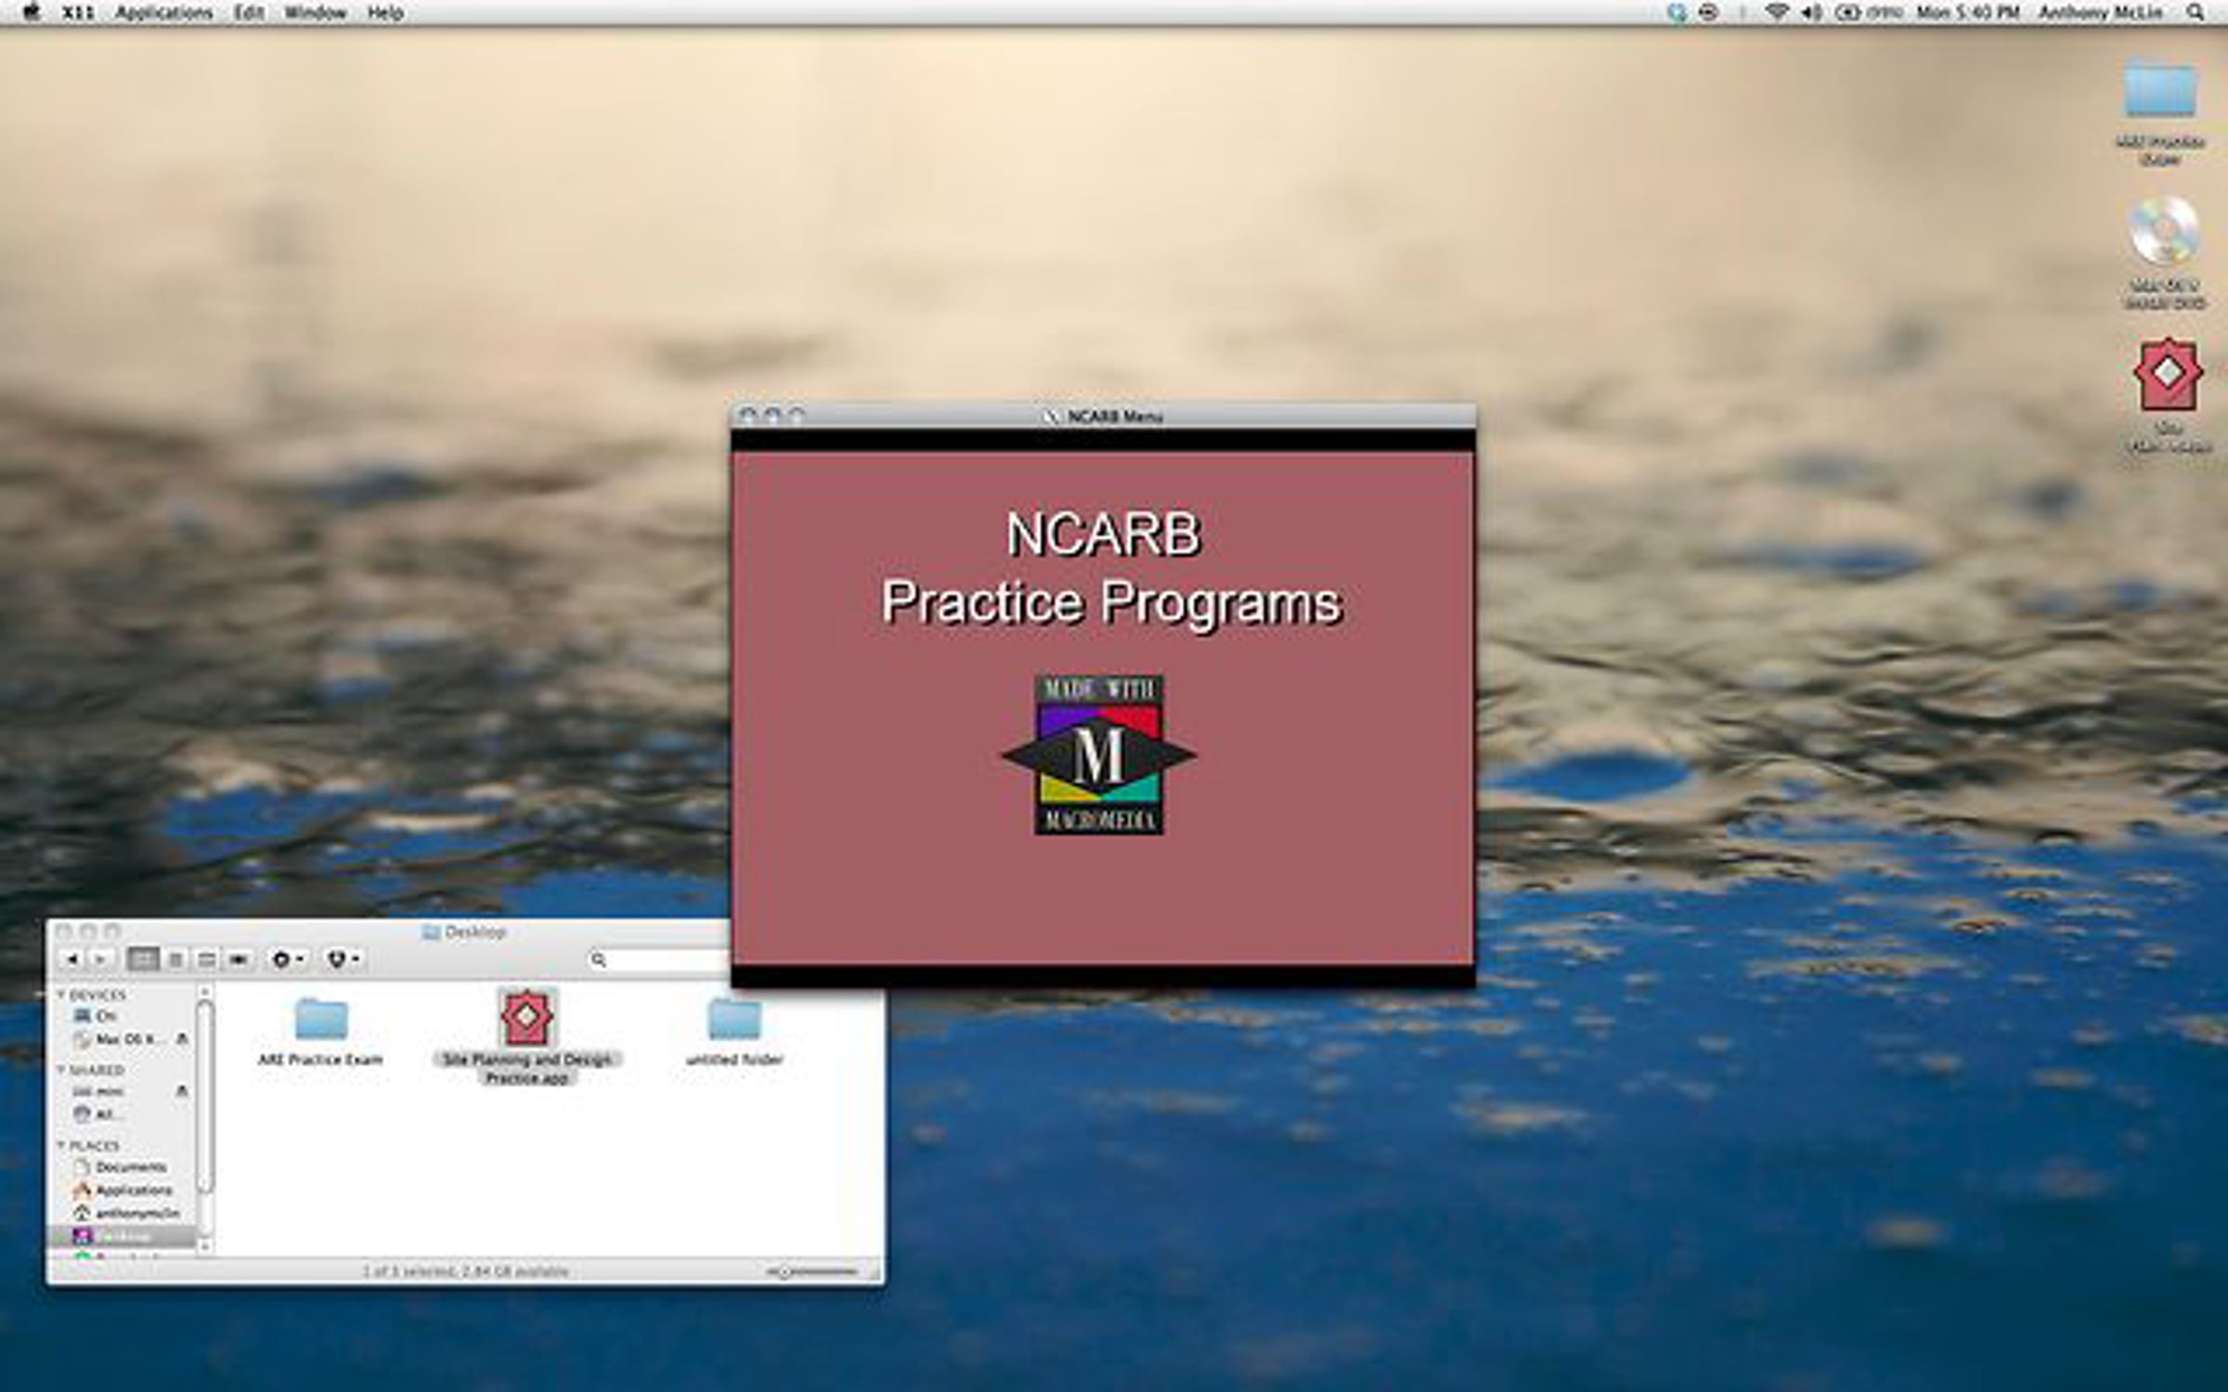Open the Finder action gear dropdown
The image size is (2228, 1392).
[x=287, y=960]
